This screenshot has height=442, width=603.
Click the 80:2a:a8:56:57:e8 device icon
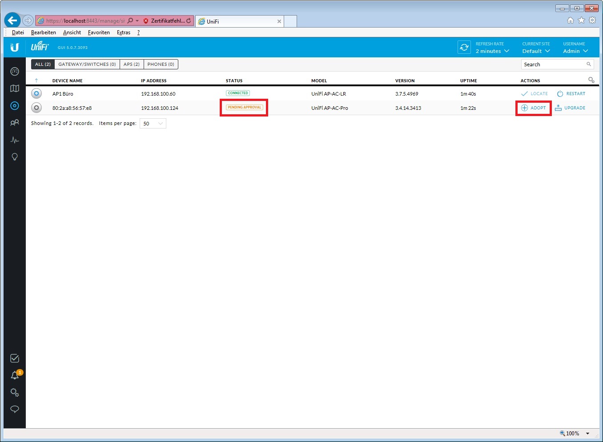click(x=36, y=108)
